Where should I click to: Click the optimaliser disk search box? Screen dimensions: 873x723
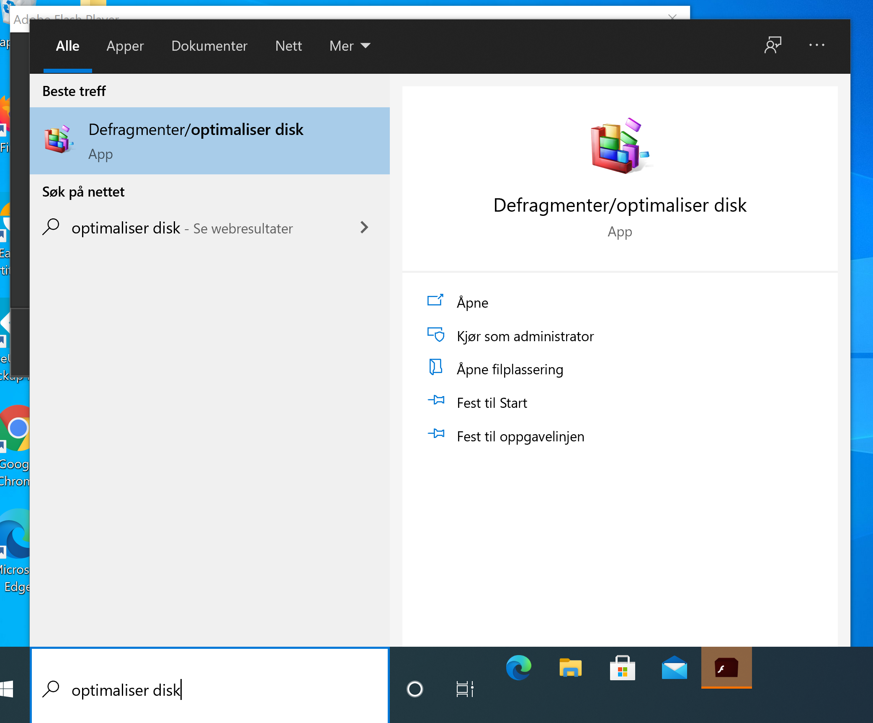coord(209,689)
